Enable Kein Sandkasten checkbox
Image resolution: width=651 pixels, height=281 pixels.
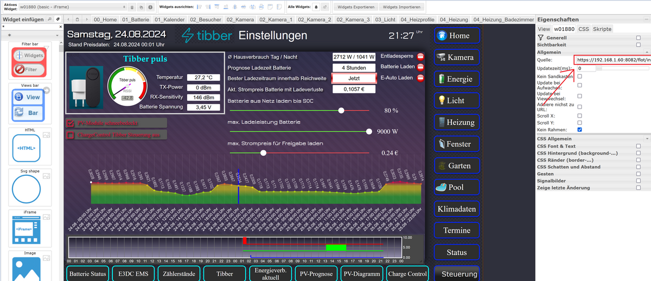(x=580, y=76)
